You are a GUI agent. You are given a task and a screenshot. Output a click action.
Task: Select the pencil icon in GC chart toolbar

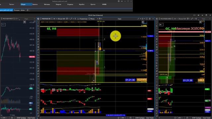tap(192, 19)
